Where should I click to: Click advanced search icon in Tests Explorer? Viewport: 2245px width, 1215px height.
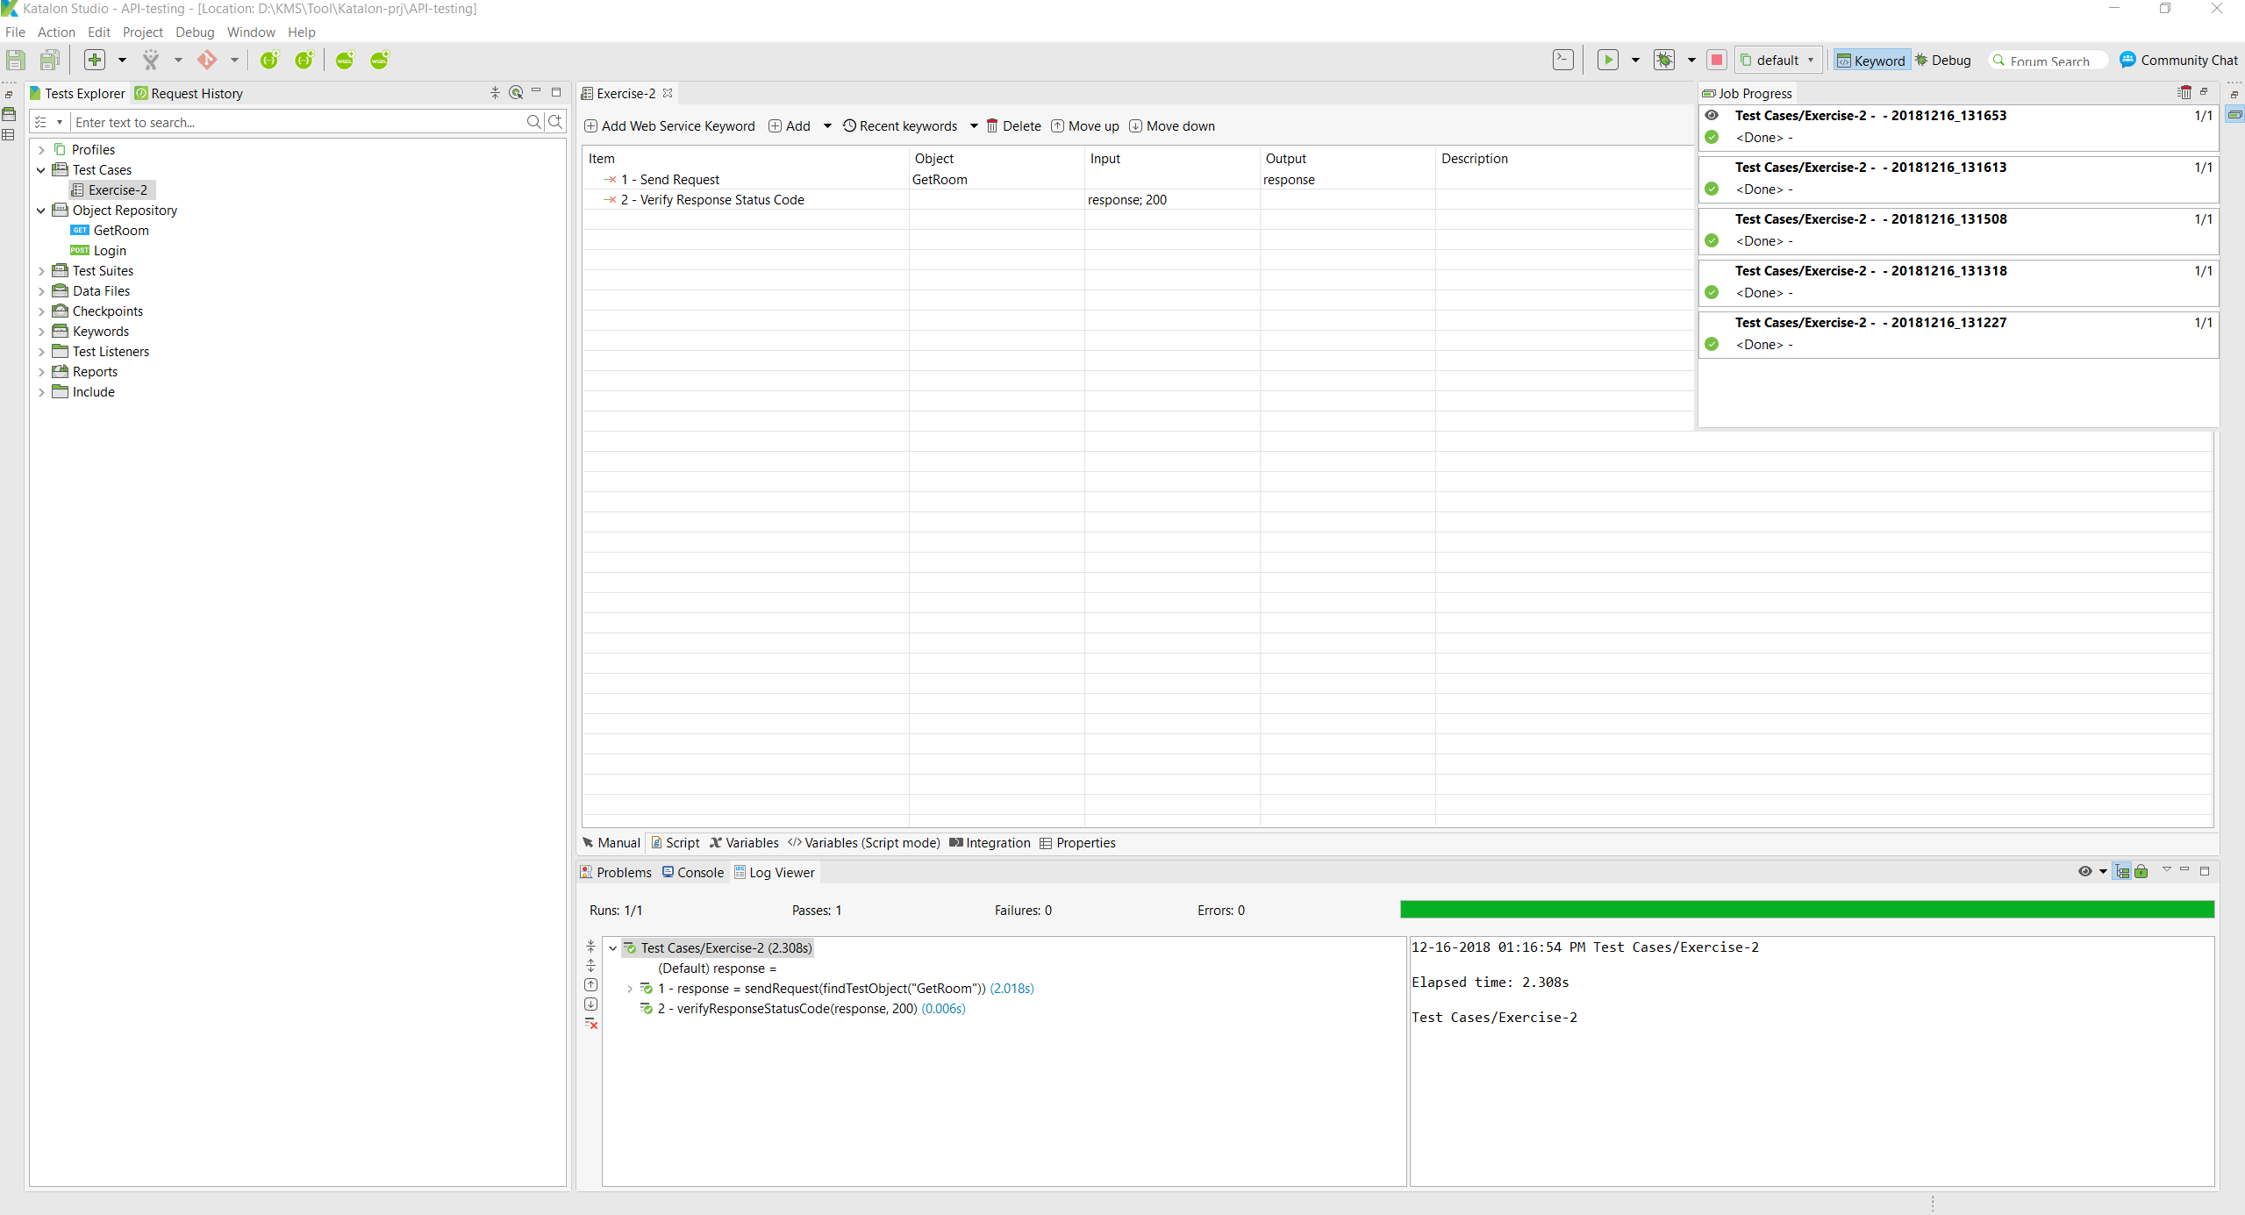click(x=555, y=122)
